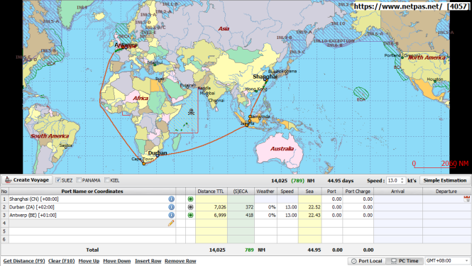Uncheck the SUEZ canal checkbox

pos(58,180)
